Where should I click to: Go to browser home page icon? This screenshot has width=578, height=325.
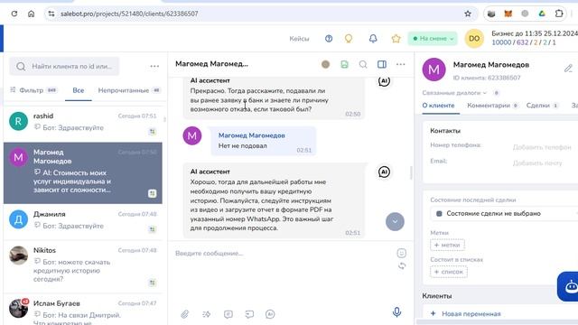pos(31,14)
